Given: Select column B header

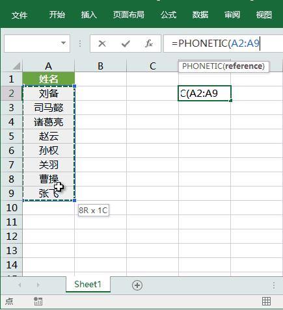Looking at the screenshot, I should (100, 66).
